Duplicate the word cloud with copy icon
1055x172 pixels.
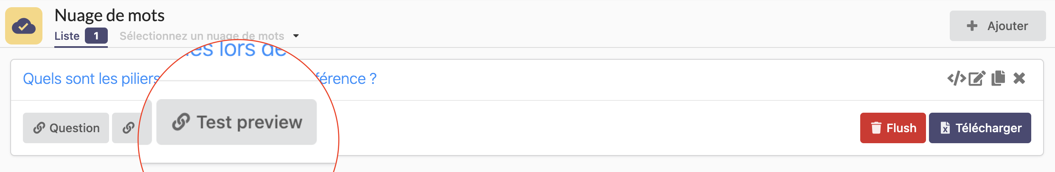coord(998,78)
